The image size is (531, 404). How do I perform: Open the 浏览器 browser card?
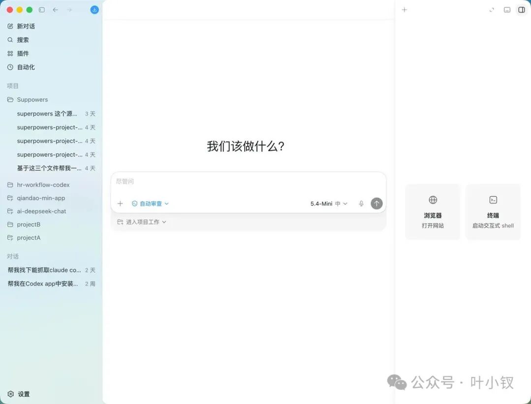coord(433,212)
